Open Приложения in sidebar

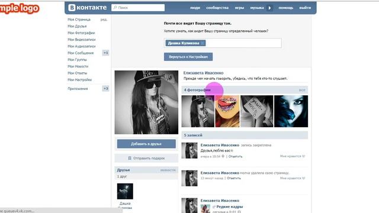coord(78,89)
